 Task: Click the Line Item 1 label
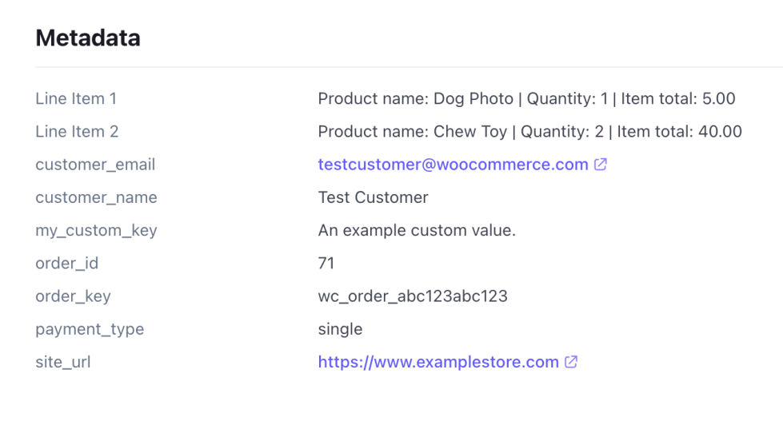(76, 99)
